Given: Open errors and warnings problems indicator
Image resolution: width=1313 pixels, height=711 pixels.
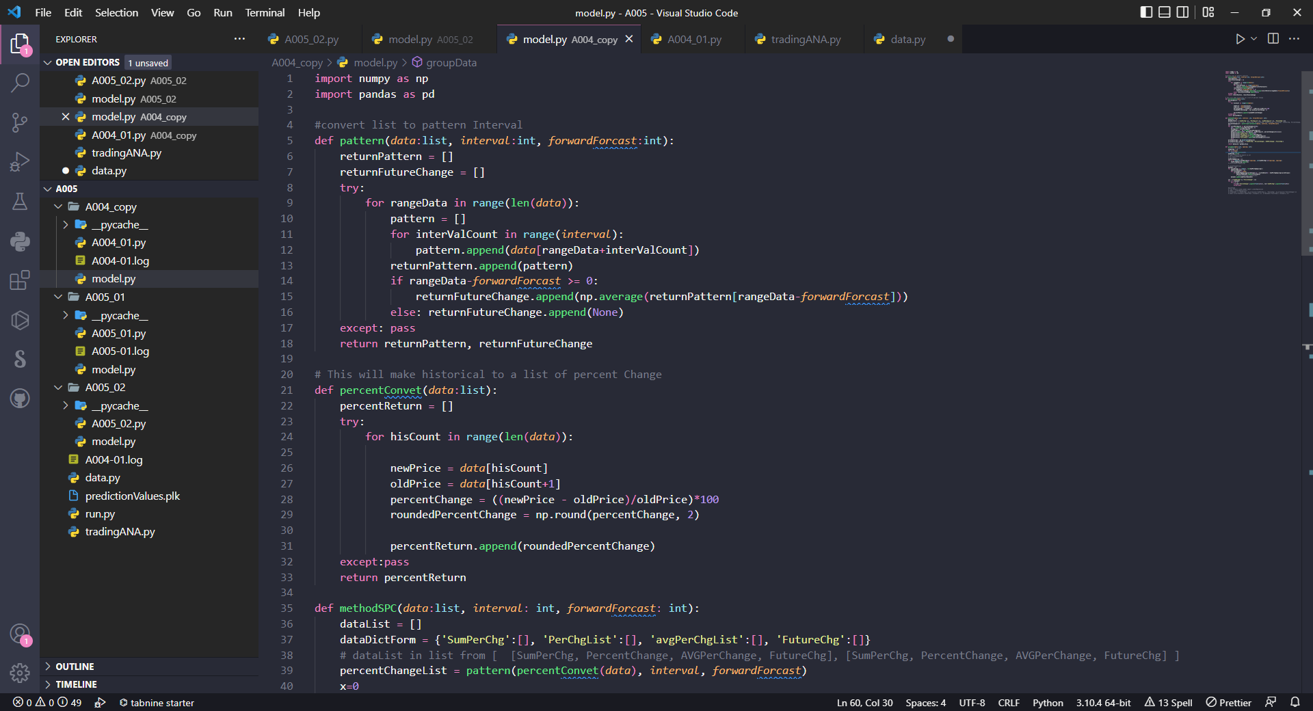Looking at the screenshot, I should (x=47, y=702).
